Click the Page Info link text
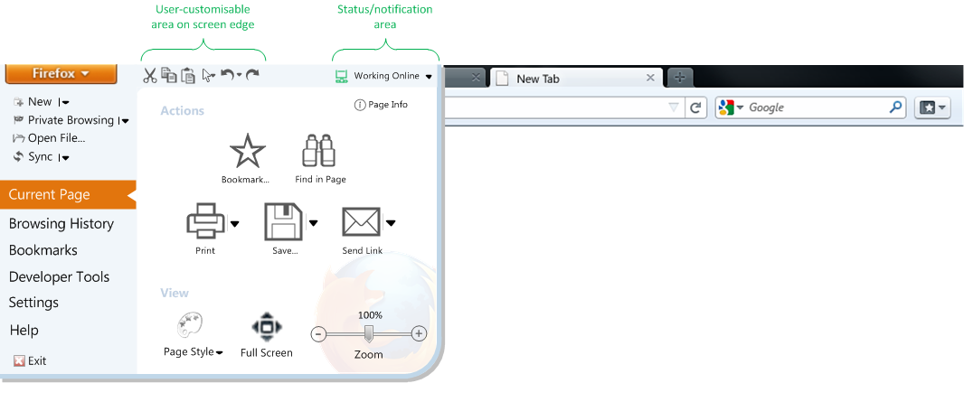This screenshot has height=402, width=964. pyautogui.click(x=388, y=105)
